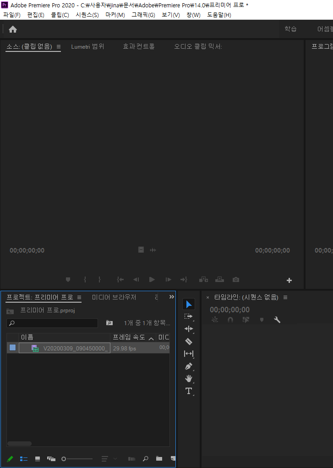Select the Hand tool
The height and width of the screenshot is (468, 333).
[189, 379]
